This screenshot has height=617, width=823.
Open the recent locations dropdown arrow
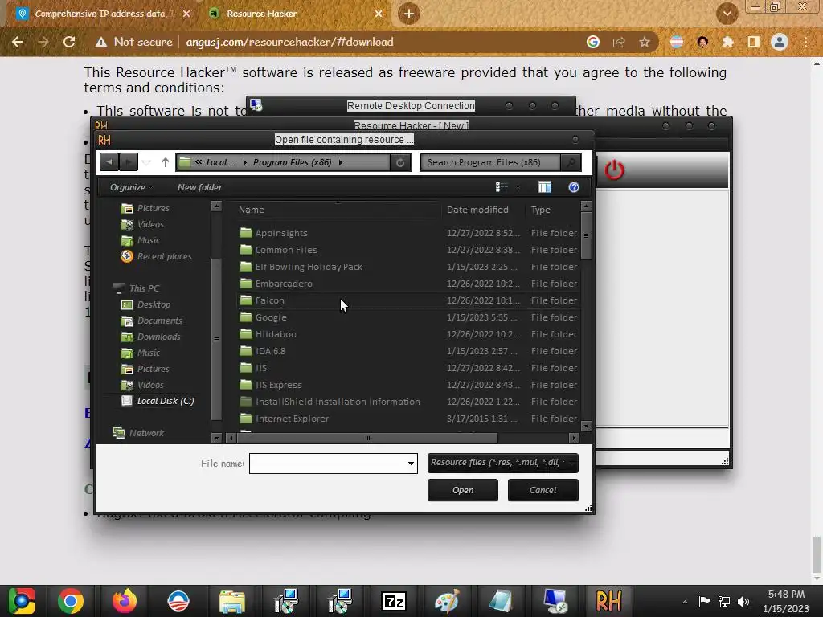point(146,162)
